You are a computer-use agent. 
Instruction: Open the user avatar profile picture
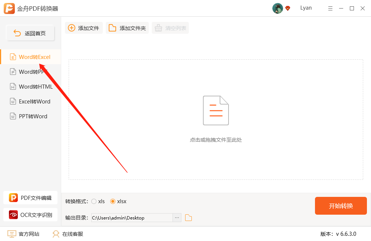[278, 8]
